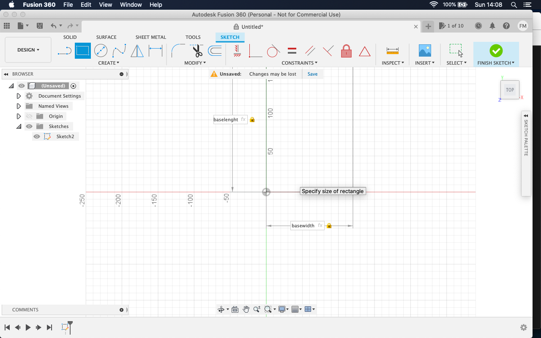Click the Measure ruler icon
Screen dimensions: 541x338
click(x=393, y=51)
